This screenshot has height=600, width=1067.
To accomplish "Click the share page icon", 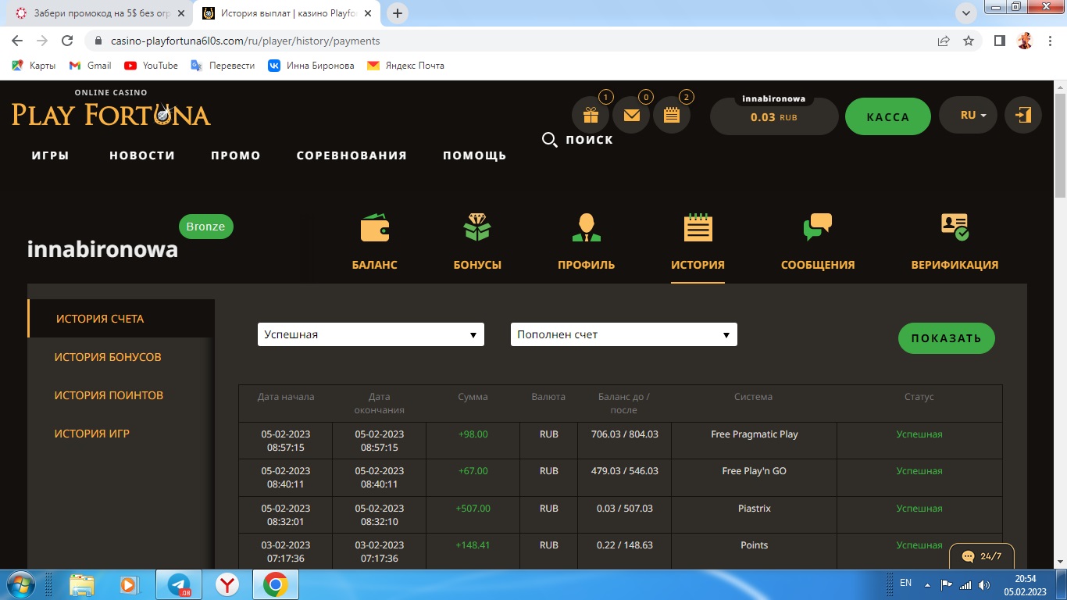I will coord(944,41).
